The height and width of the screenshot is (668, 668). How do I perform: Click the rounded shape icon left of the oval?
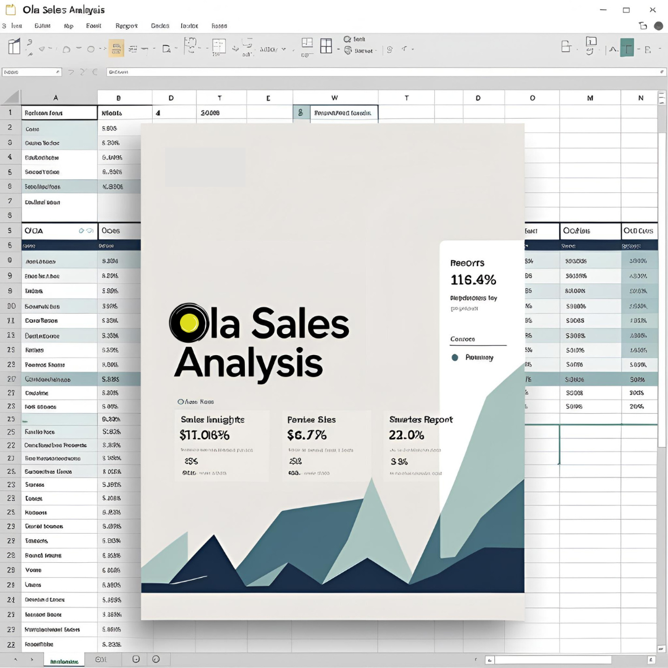pos(66,49)
